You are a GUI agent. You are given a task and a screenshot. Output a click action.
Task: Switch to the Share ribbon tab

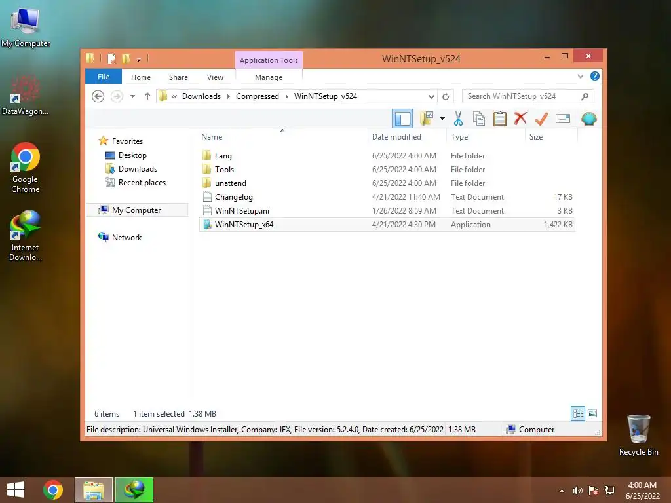[178, 77]
